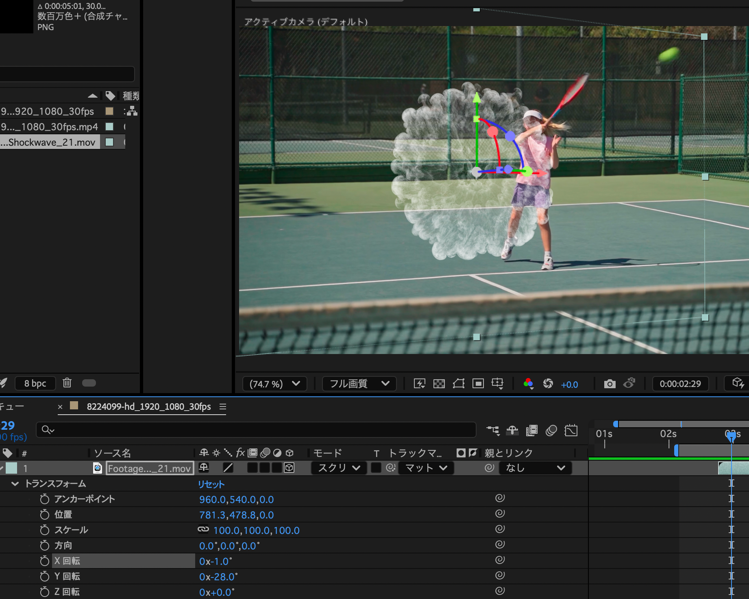
Task: Collapse the トランスフォーム property group
Action: coord(15,484)
